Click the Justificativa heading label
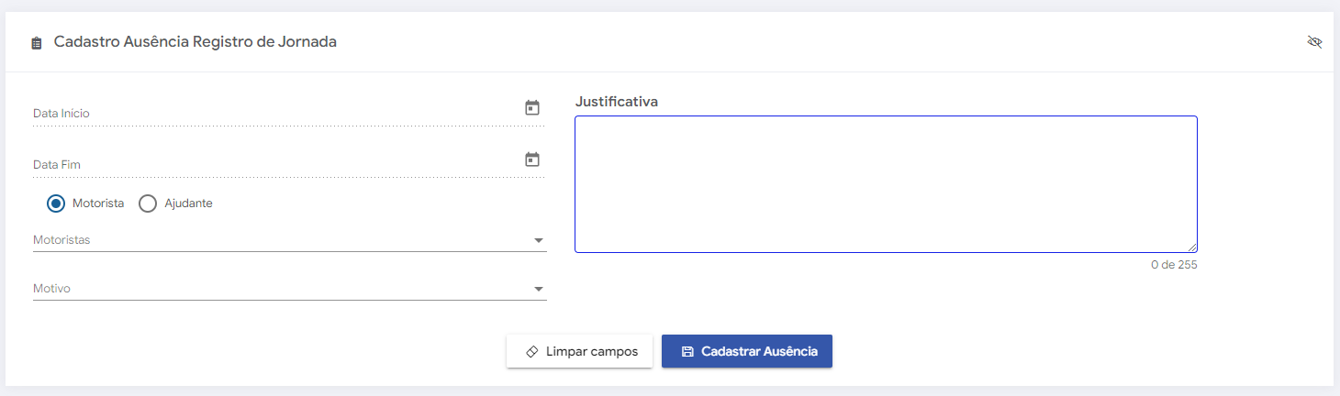The height and width of the screenshot is (396, 1340). pos(617,102)
